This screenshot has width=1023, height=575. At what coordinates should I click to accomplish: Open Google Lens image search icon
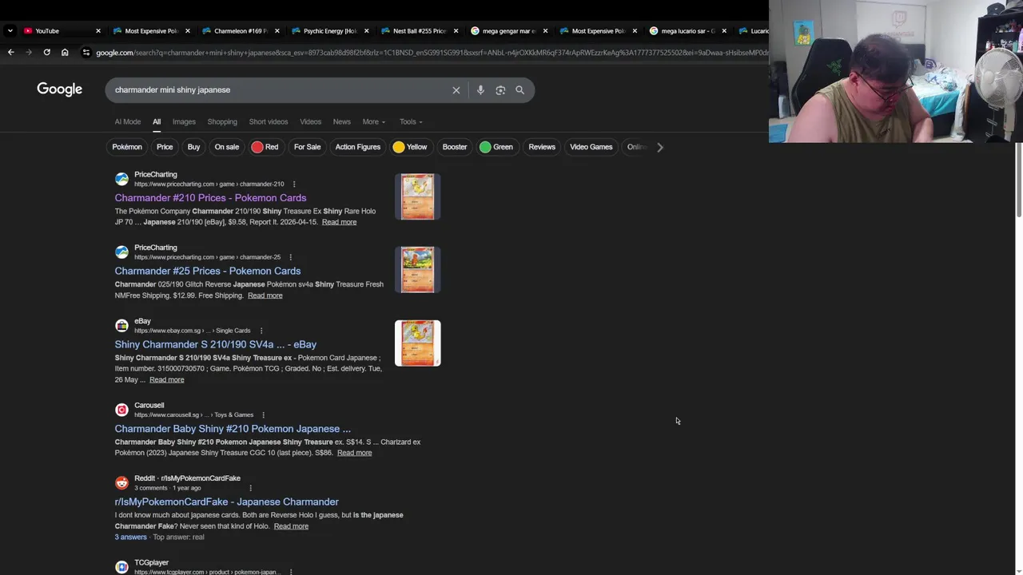click(x=500, y=90)
